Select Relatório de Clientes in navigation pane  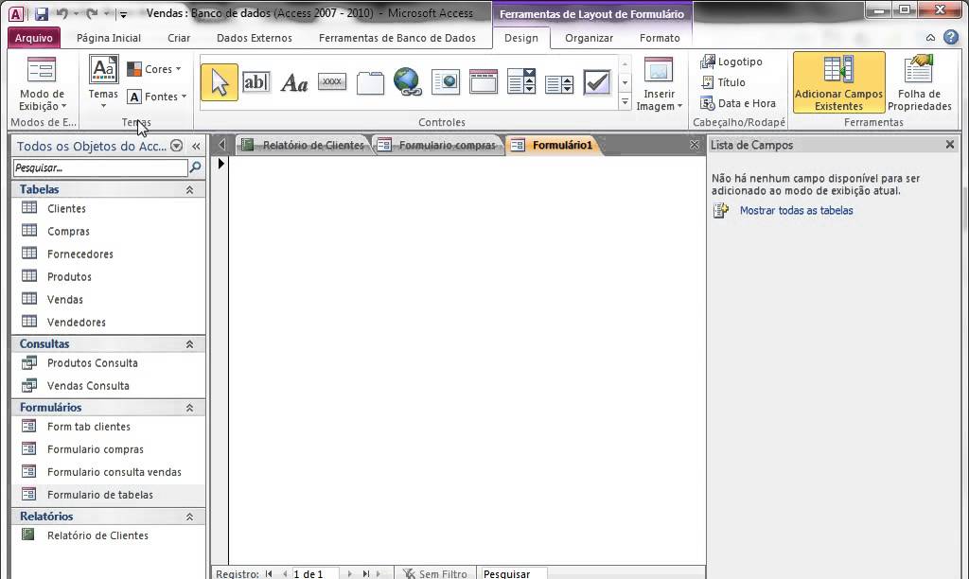[109, 535]
